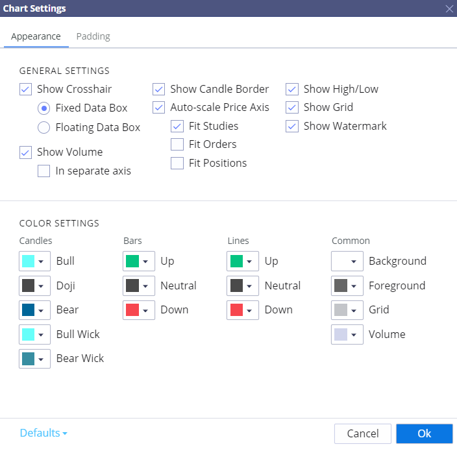457x449 pixels.
Task: Expand the Defaults dropdown link
Action: (x=43, y=433)
